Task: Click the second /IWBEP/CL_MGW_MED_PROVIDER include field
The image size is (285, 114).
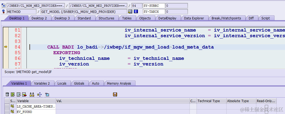Action: point(98,6)
